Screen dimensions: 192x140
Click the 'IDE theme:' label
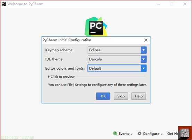point(54,59)
